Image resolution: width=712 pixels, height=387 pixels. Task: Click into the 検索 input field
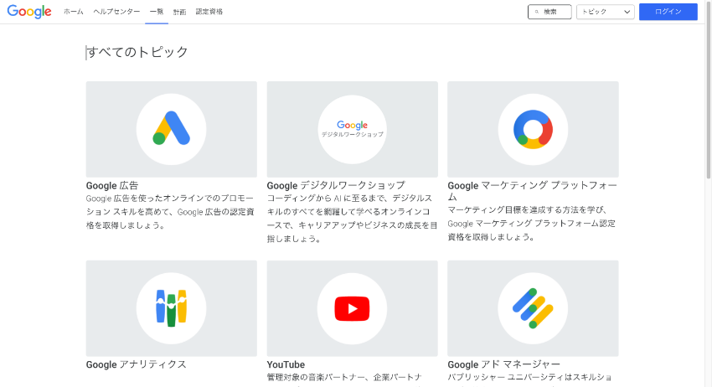[x=549, y=12]
